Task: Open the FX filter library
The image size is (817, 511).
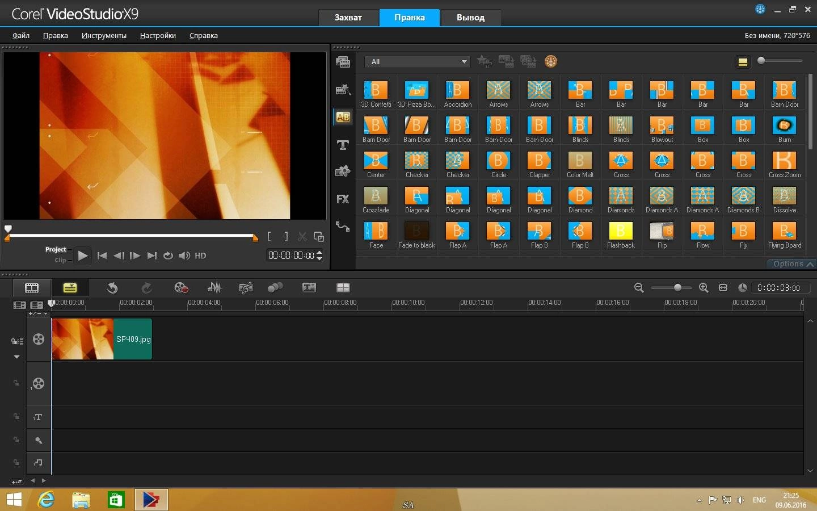Action: pos(343,199)
